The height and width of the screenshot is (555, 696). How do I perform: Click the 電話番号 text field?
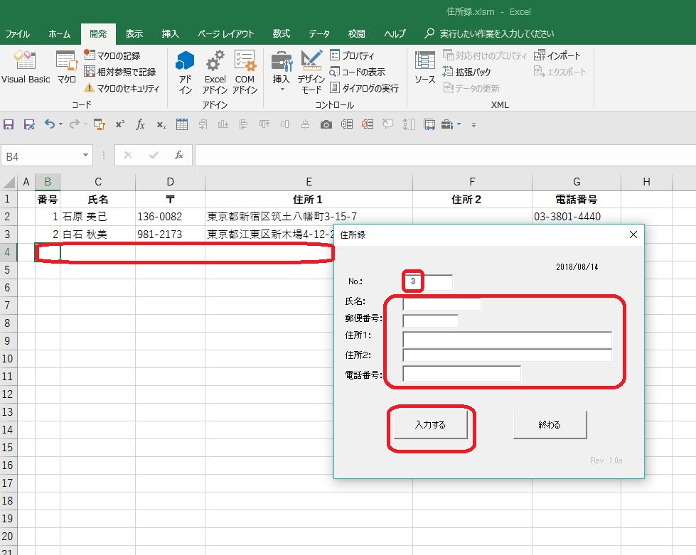point(461,374)
